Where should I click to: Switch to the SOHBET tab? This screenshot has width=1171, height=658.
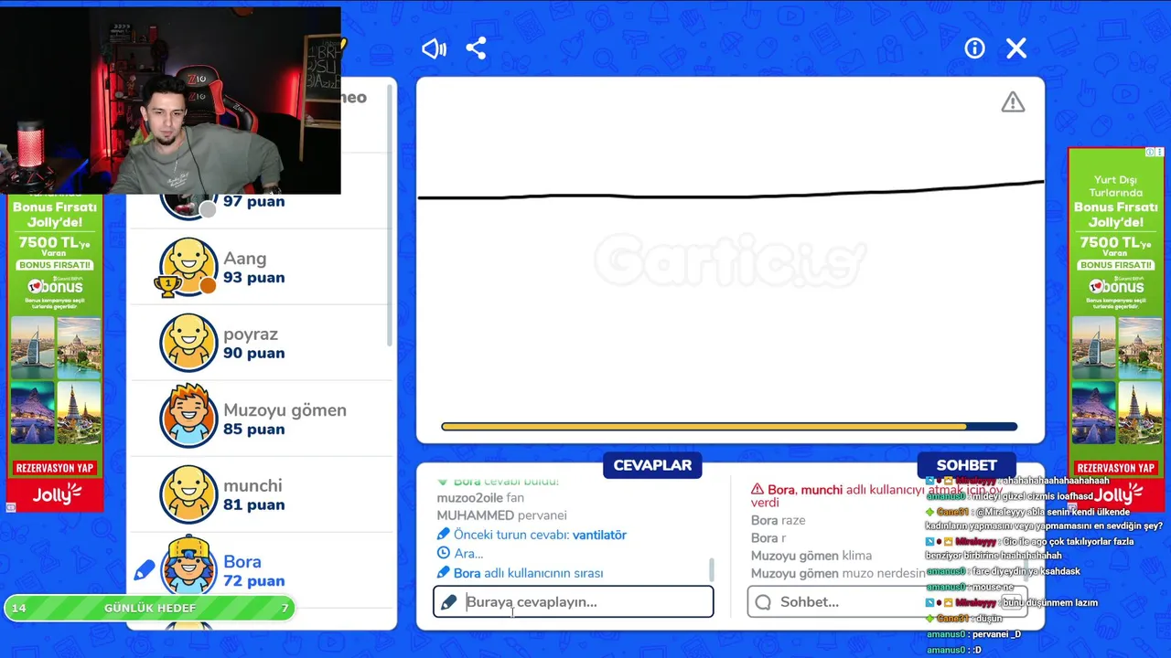coord(966,465)
